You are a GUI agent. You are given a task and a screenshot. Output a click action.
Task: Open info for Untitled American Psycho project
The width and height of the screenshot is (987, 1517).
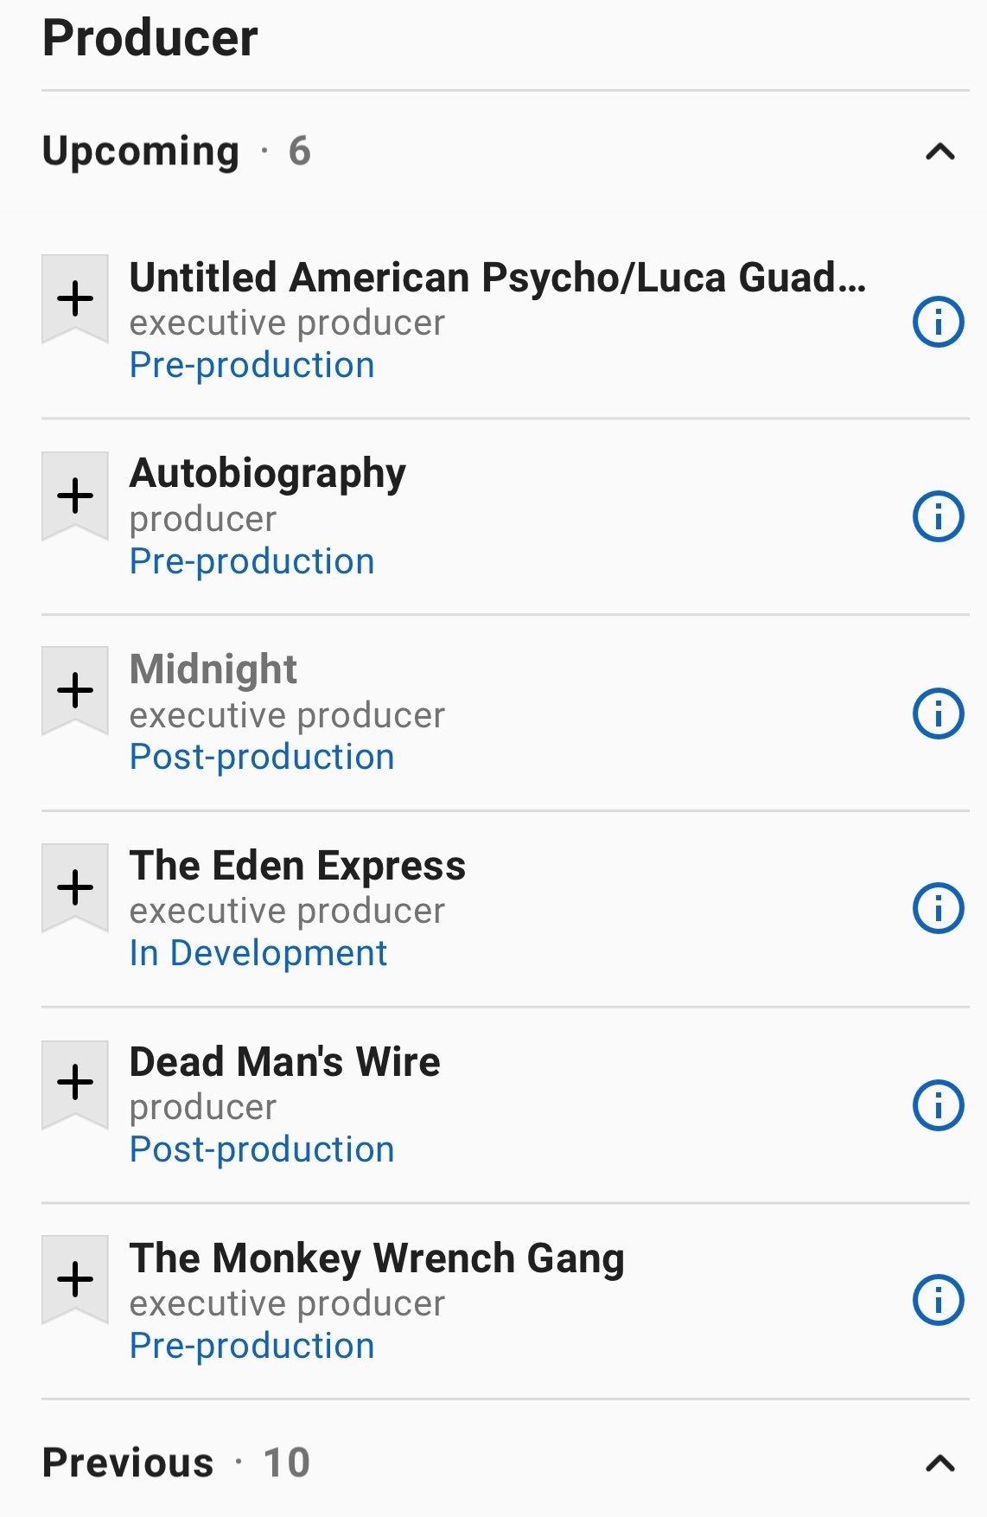pyautogui.click(x=938, y=322)
